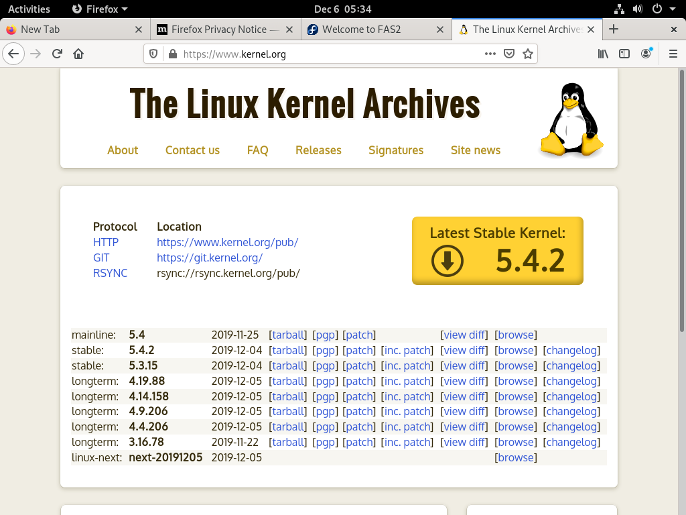Save page to Pocket

509,54
